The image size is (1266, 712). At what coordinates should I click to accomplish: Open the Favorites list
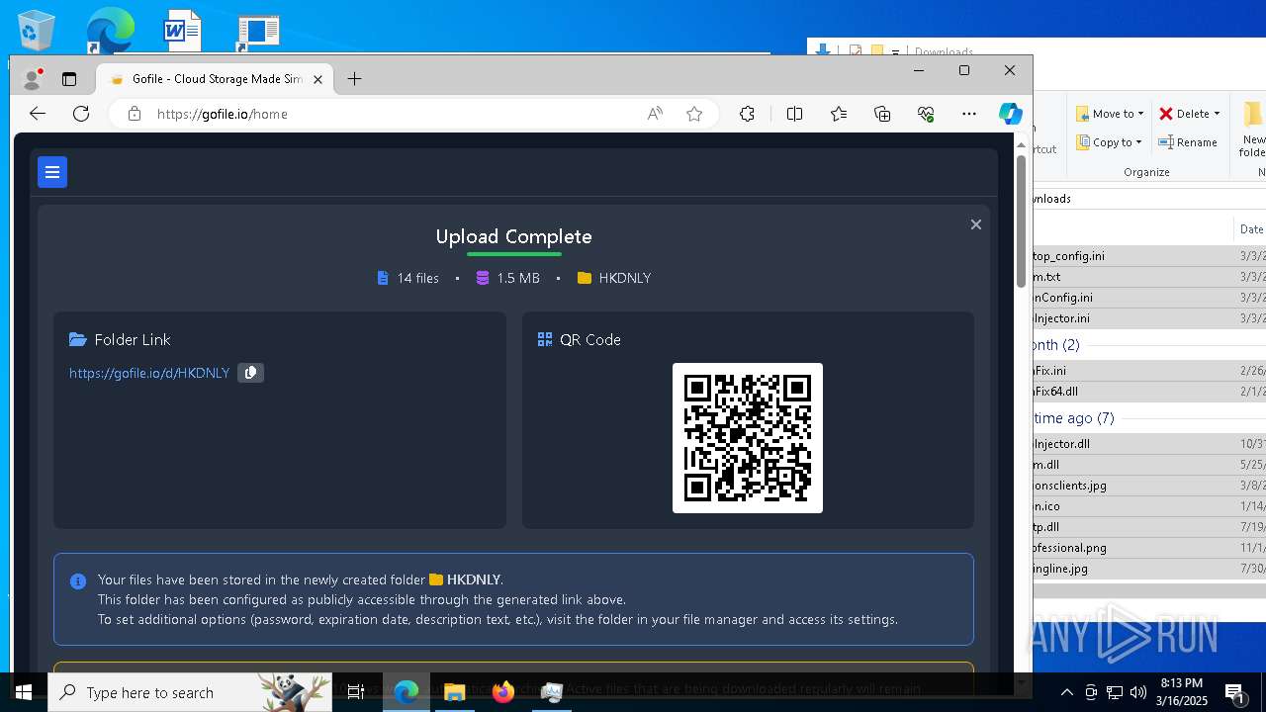(x=839, y=114)
